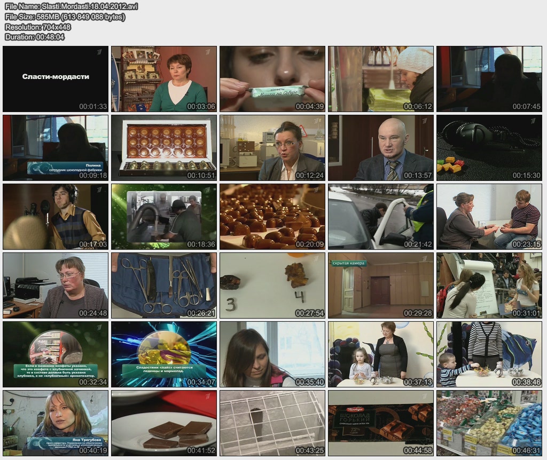Click the man with headphones at microphone thumbnail
The width and height of the screenshot is (547, 460).
point(56,217)
